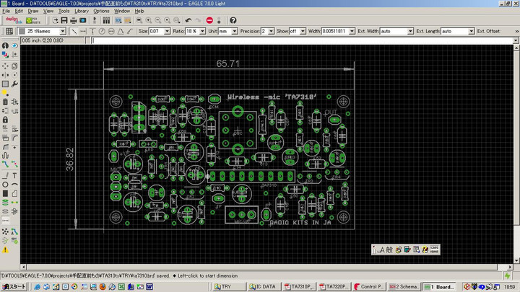This screenshot has height=292, width=520.
Task: Click the Zoom to Fit icon
Action: [x=138, y=20]
